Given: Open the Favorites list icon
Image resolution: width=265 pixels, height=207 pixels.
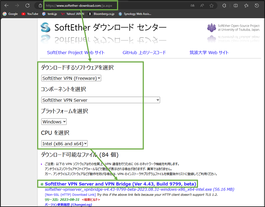Looking at the screenshot, I should coord(246,6).
